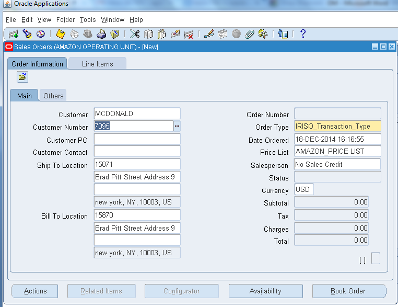Select the Main sub-tab
The width and height of the screenshot is (398, 307).
pos(25,96)
